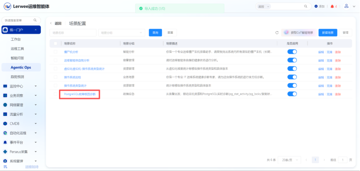Click the 业务洞察 menu icon
The height and width of the screenshot is (171, 360).
pos(5,95)
